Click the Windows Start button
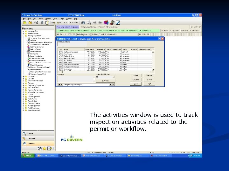 [x=28, y=155]
